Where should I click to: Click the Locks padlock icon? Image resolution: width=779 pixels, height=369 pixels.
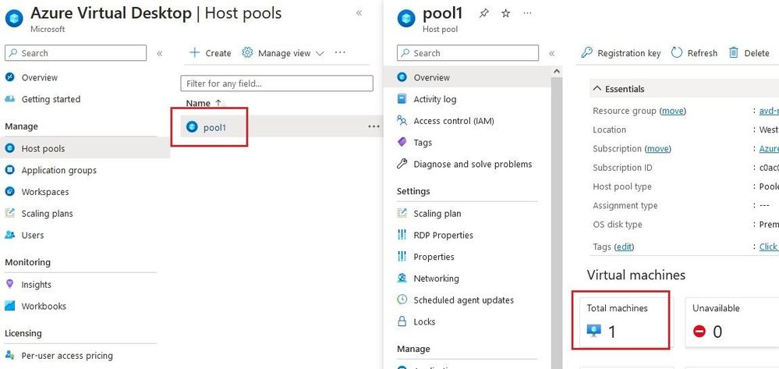[x=402, y=321]
